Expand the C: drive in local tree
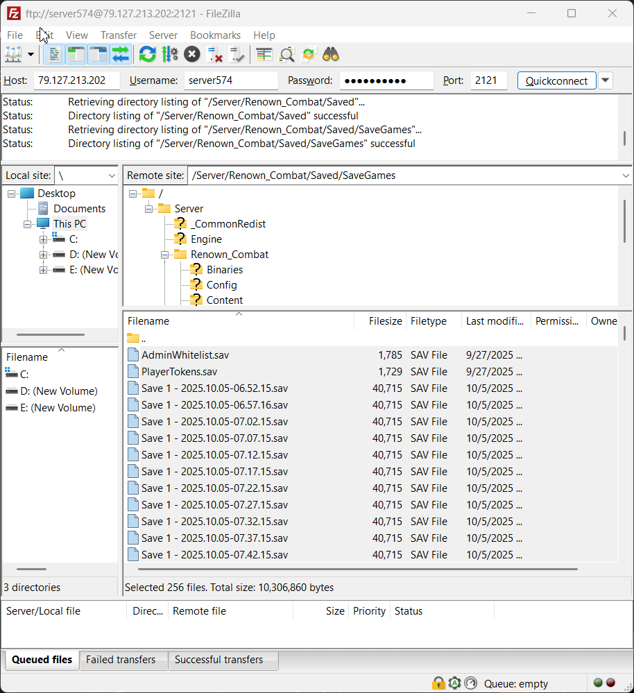 [43, 239]
